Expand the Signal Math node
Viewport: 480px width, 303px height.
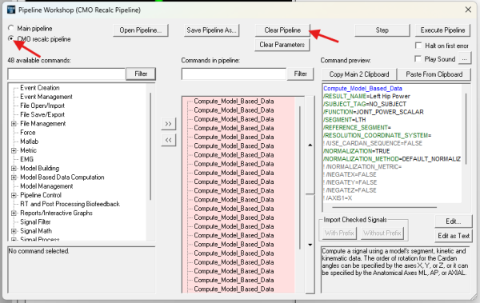[x=14, y=231]
